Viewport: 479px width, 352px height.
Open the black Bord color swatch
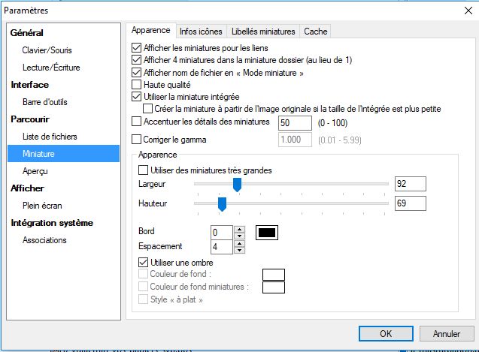coord(267,232)
